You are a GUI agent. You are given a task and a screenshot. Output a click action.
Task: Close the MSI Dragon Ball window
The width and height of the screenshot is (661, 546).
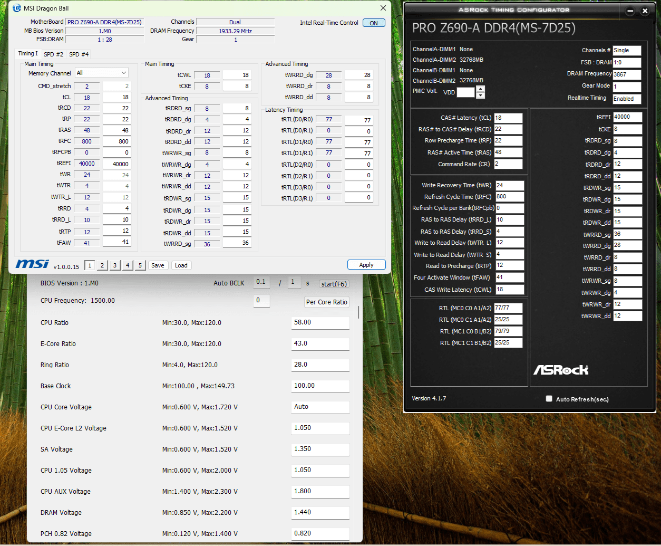pyautogui.click(x=383, y=8)
